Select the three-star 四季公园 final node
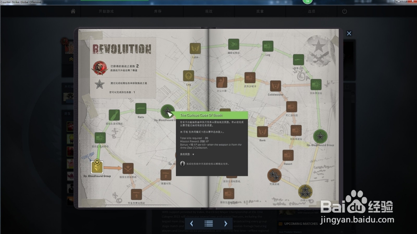 click(305, 192)
